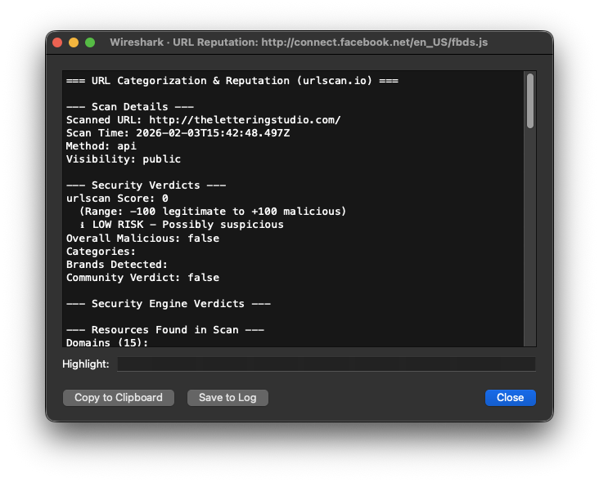Minimize window with the yellow button
This screenshot has width=599, height=482.
coord(74,42)
